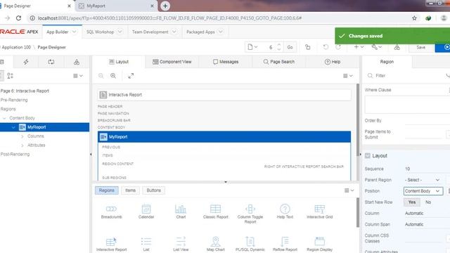Open the Page Shared Components tab icon
450x253 pixels.
coord(77,62)
